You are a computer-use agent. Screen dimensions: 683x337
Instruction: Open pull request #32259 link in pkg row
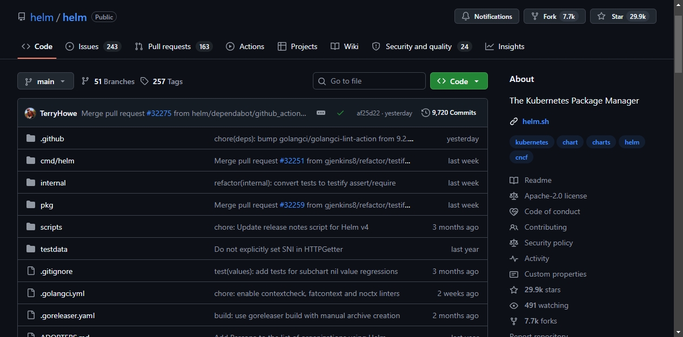pyautogui.click(x=292, y=205)
